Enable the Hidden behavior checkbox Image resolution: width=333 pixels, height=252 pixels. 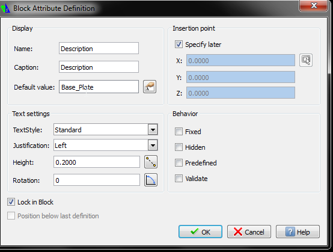click(x=179, y=147)
